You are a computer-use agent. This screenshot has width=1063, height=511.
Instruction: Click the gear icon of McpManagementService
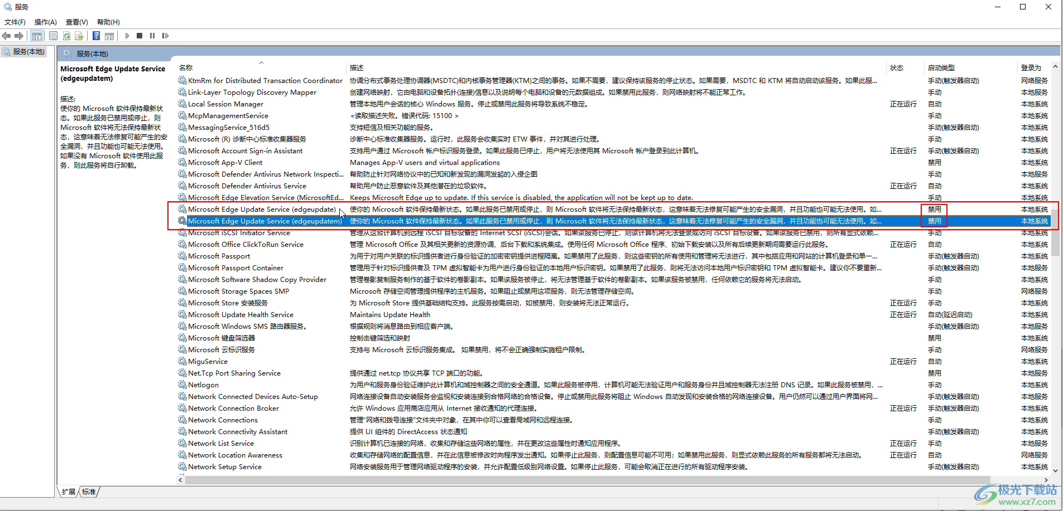182,115
